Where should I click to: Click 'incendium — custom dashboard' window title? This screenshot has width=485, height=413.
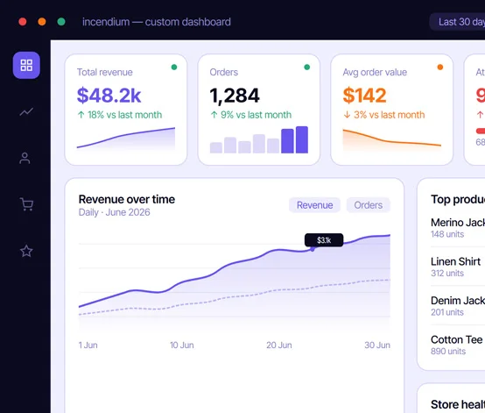coord(156,22)
